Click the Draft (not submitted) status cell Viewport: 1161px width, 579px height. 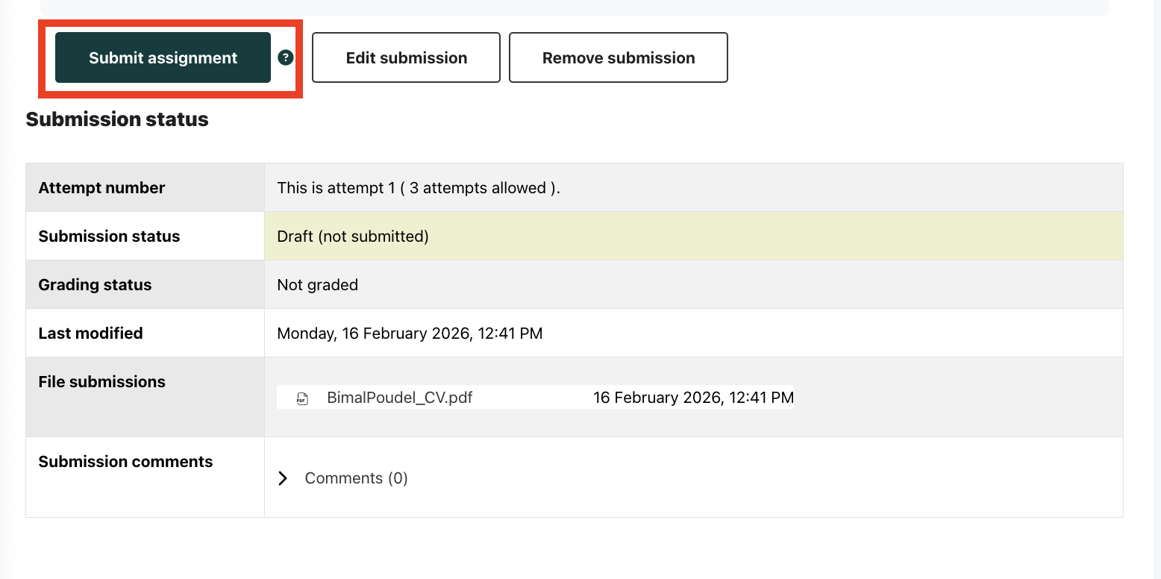point(352,237)
